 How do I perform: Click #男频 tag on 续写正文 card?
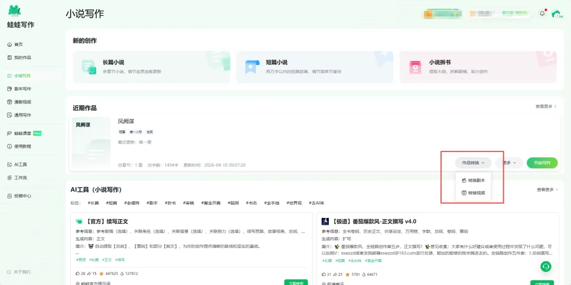tap(80, 260)
